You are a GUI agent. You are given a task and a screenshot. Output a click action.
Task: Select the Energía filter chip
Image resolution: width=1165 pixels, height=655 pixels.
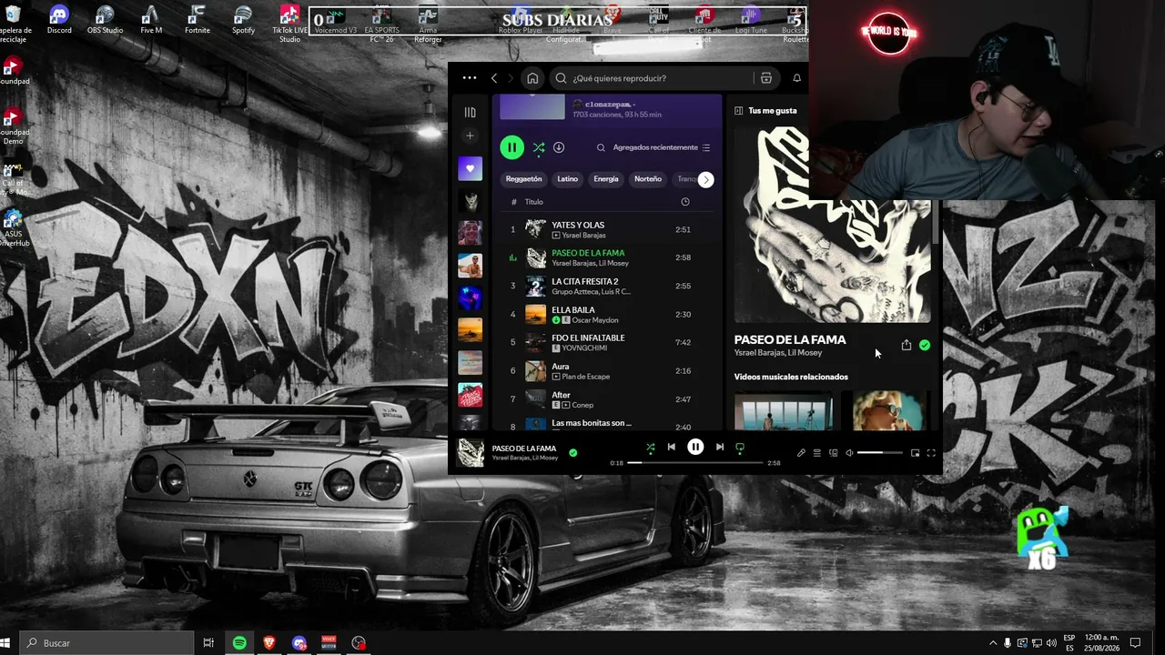[606, 179]
